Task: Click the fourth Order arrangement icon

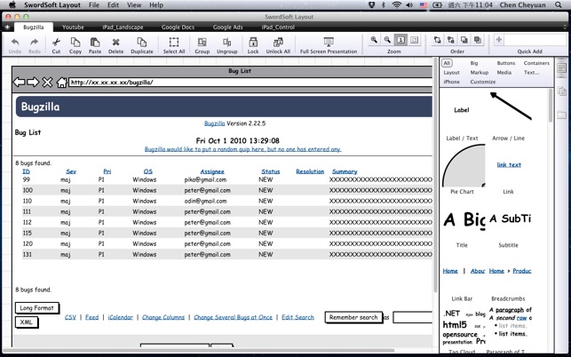Action: [478, 40]
